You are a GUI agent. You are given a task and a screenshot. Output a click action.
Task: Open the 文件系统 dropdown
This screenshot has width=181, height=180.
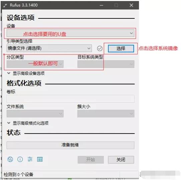(x=35, y=114)
